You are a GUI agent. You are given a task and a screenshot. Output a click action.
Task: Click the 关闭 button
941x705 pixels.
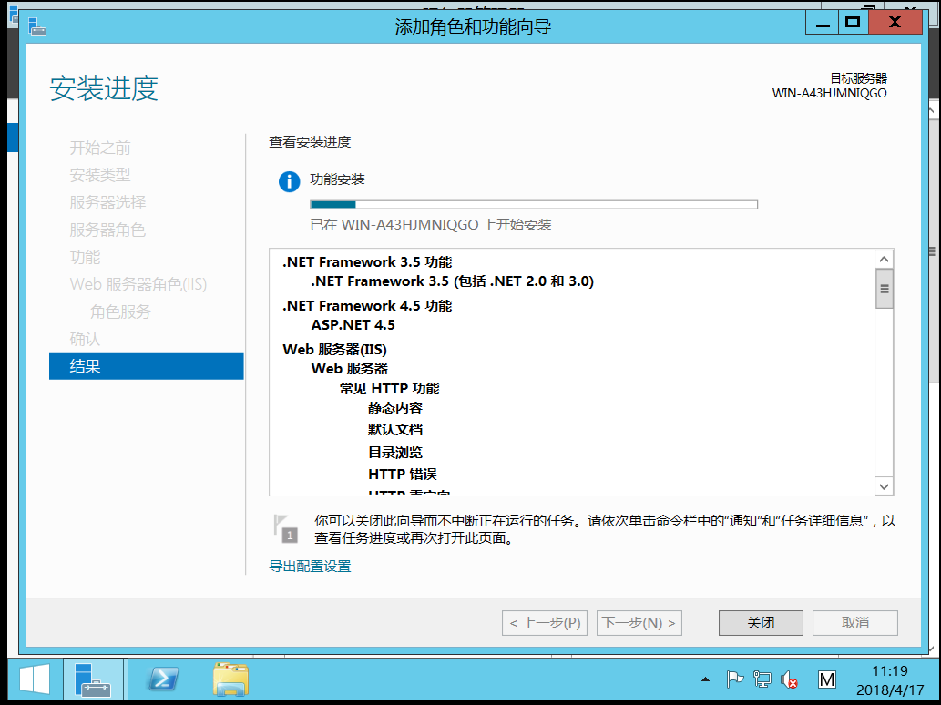pos(761,623)
